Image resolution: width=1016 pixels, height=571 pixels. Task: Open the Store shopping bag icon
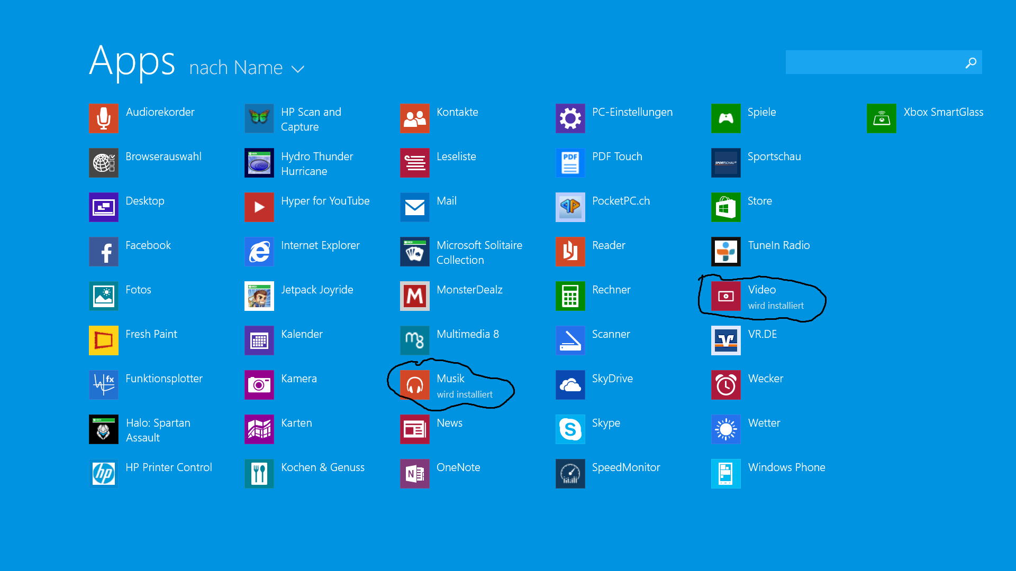[726, 207]
